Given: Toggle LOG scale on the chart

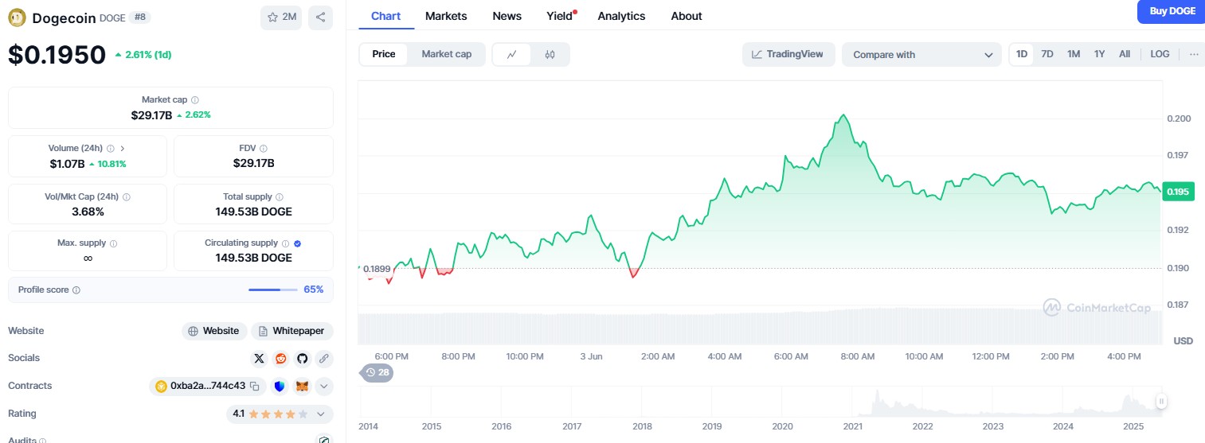Looking at the screenshot, I should (x=1160, y=54).
